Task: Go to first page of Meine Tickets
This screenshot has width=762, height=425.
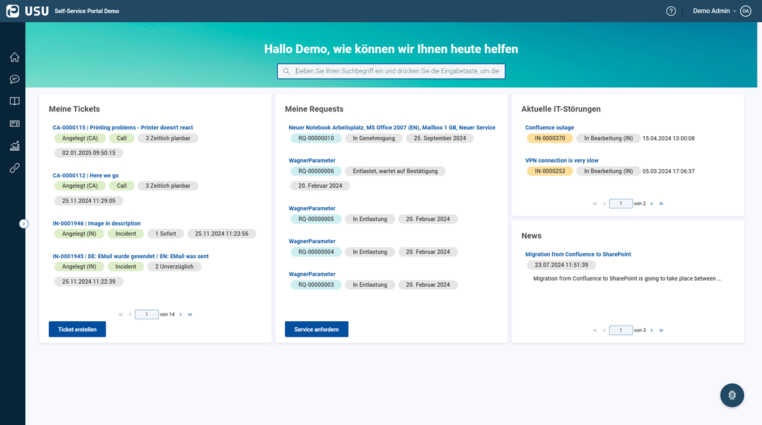Action: (121, 314)
